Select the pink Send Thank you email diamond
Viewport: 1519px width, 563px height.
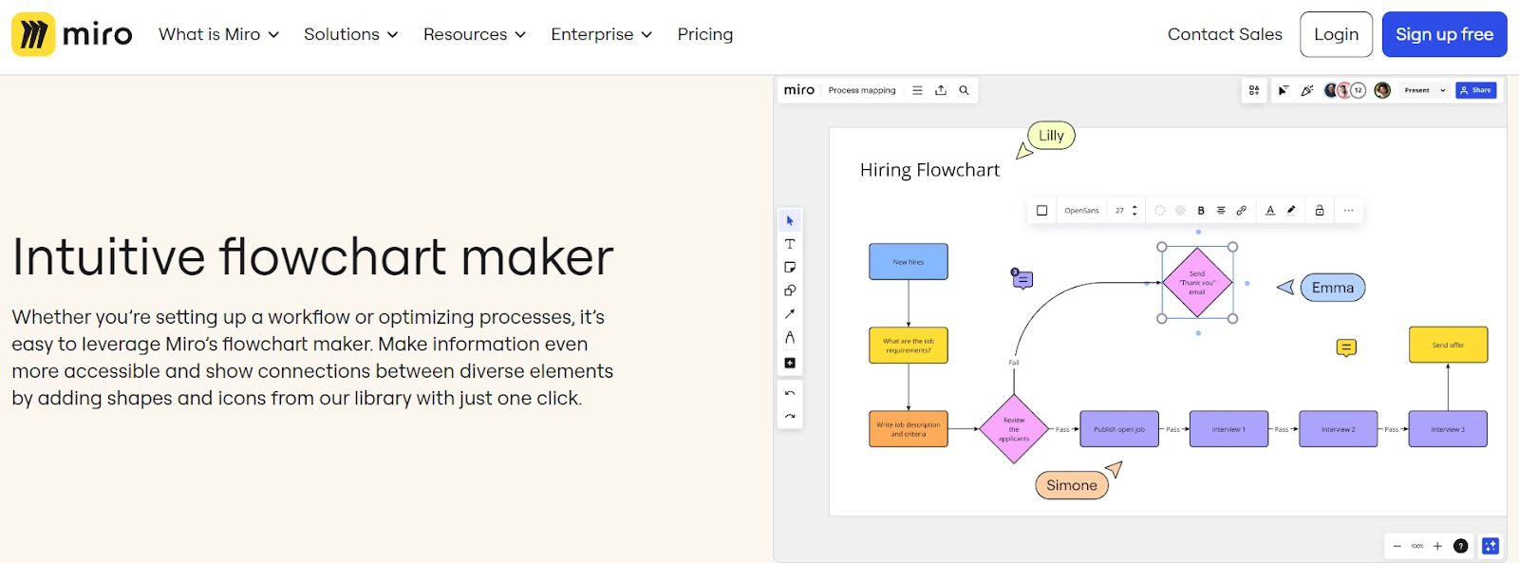point(1197,283)
